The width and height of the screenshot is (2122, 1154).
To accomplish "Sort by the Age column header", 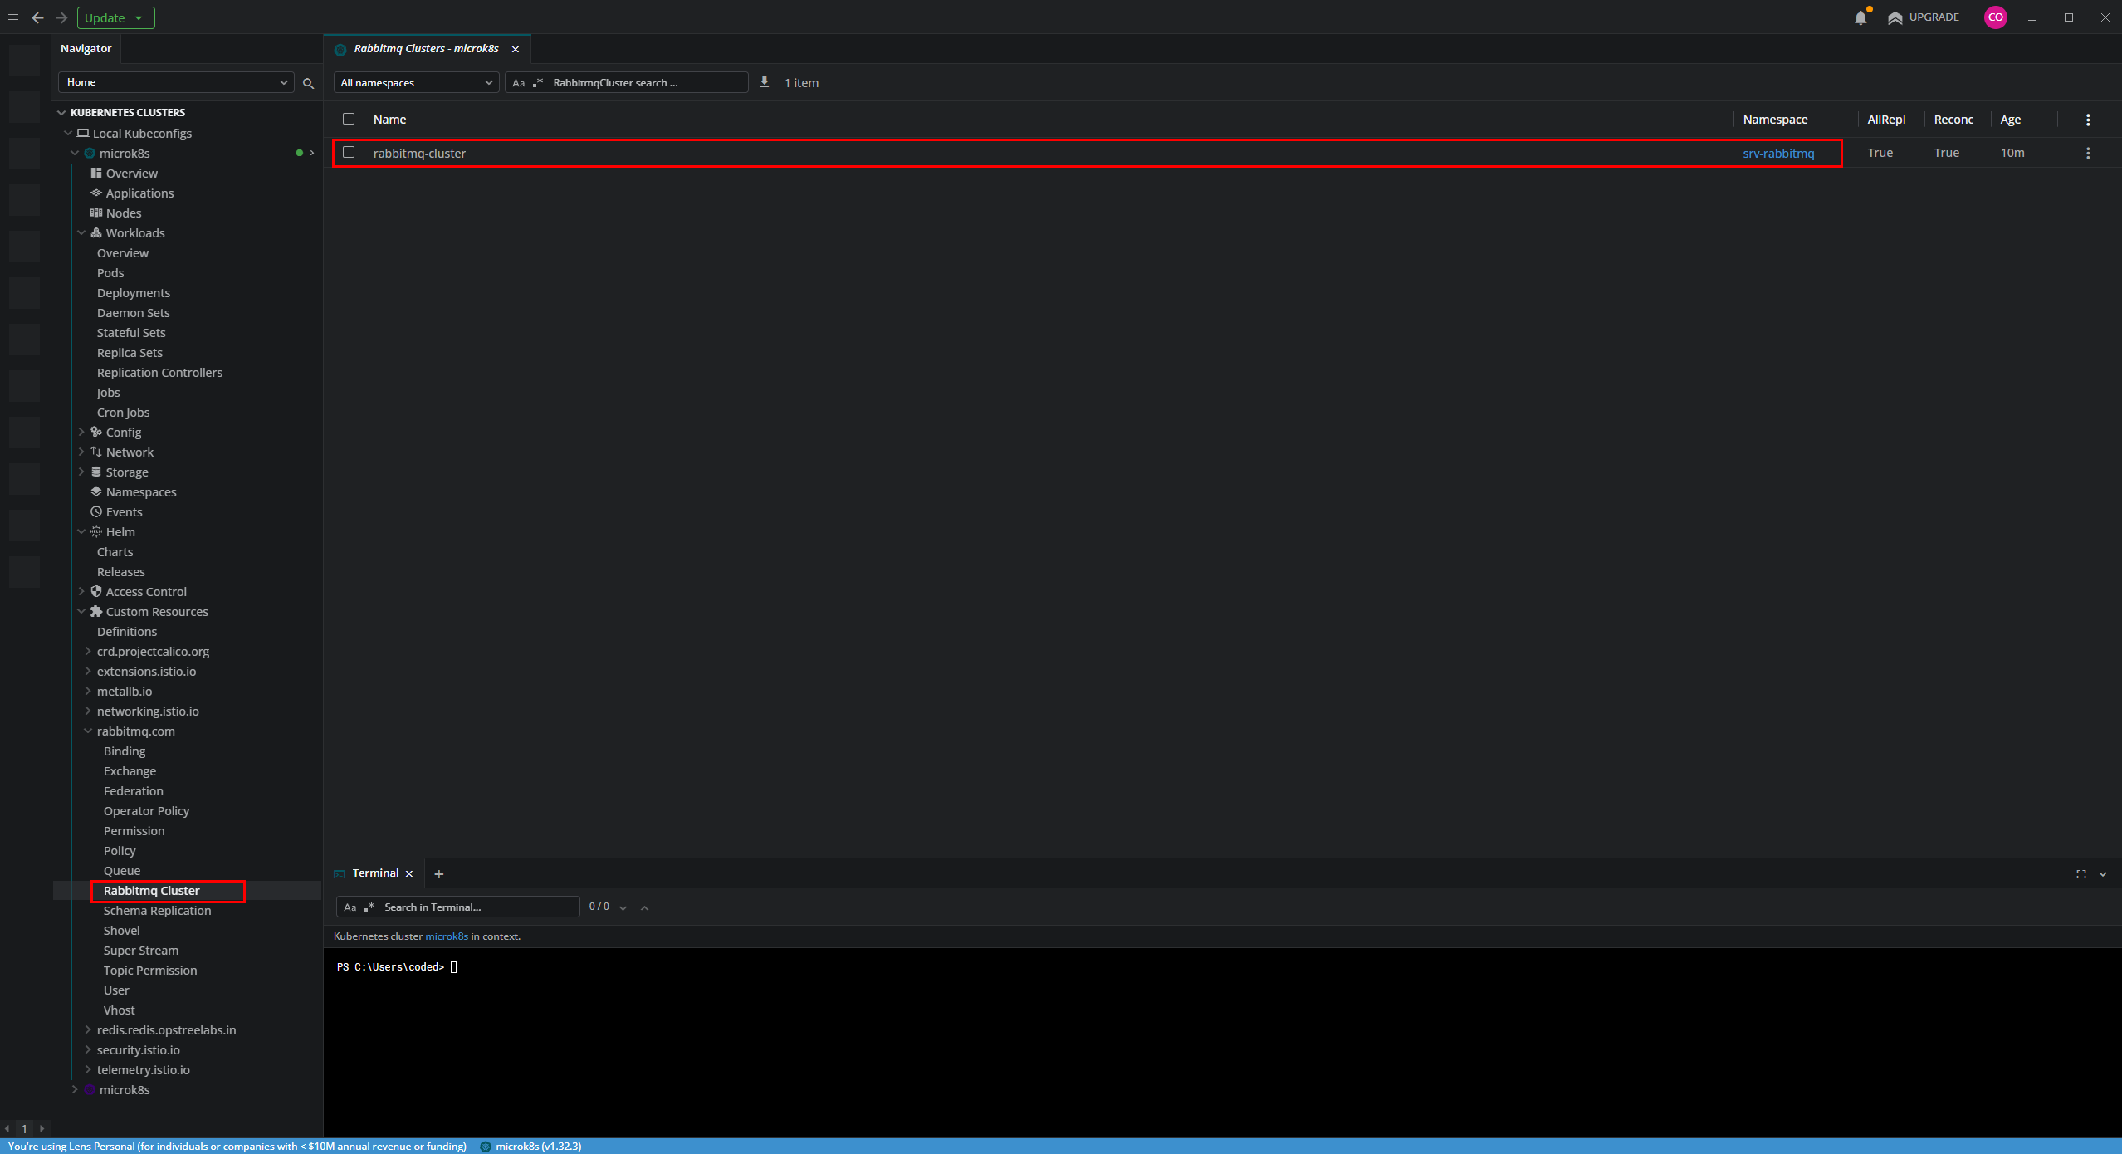I will [x=2010, y=120].
